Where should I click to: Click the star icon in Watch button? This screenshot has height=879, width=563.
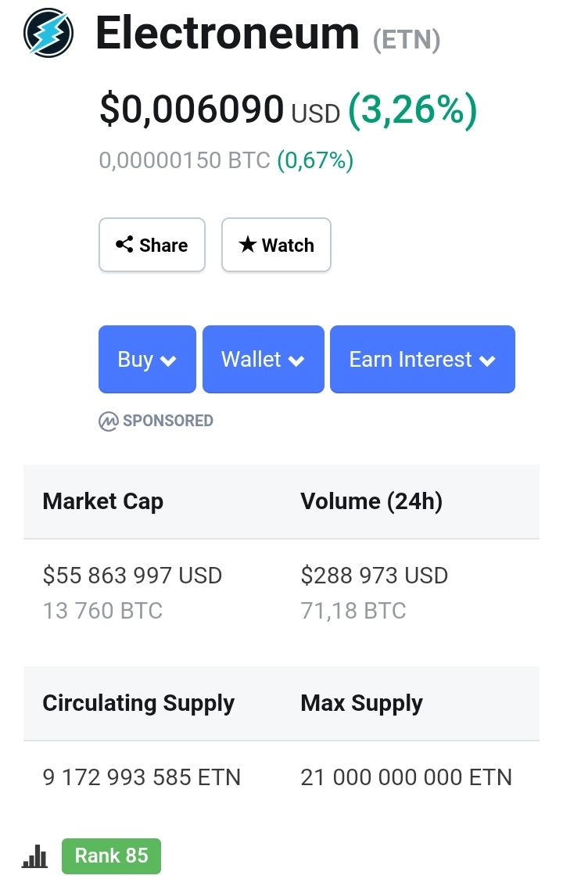click(x=247, y=244)
